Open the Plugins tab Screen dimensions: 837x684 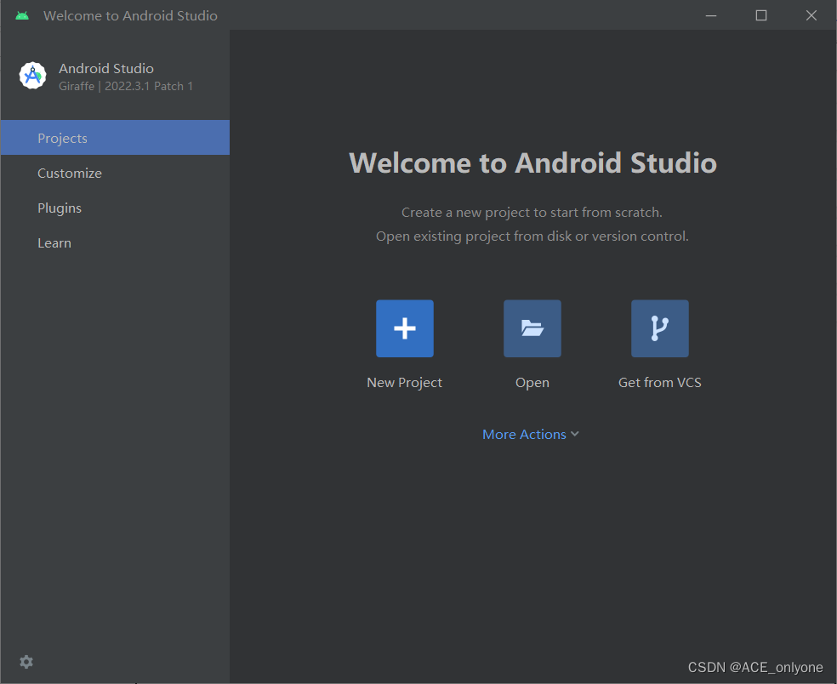(116, 208)
